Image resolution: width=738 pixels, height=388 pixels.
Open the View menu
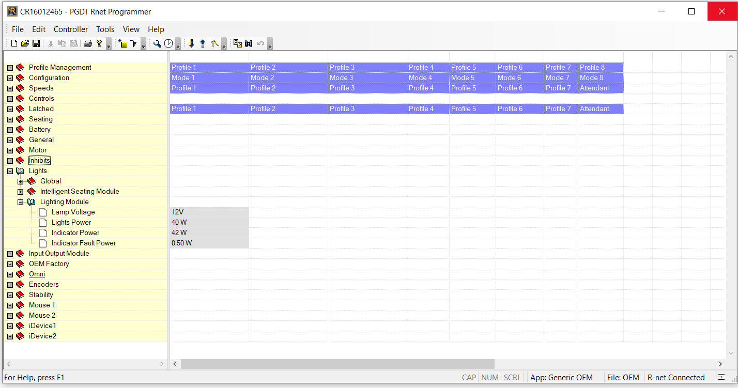point(131,29)
